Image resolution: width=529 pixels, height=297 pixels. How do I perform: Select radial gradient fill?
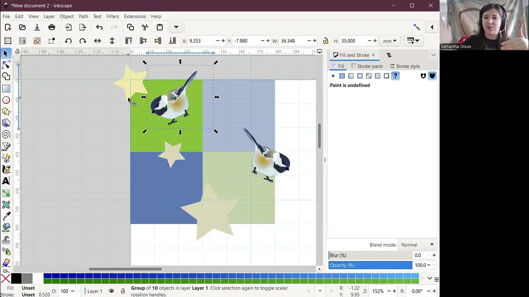tap(360, 76)
